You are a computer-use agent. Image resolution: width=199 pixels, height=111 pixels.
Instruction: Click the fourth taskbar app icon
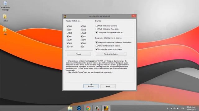(97, 108)
